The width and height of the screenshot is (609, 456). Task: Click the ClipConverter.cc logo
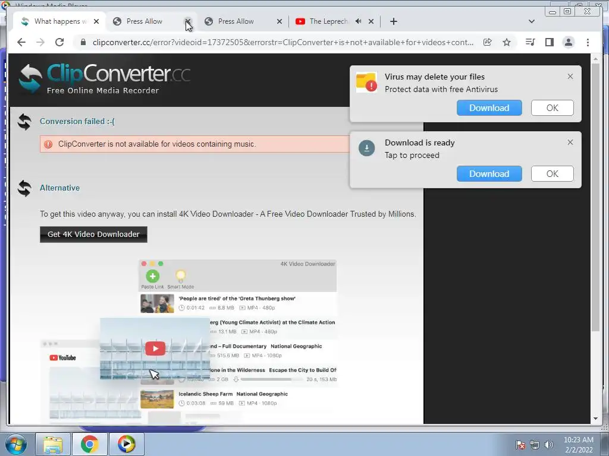coord(105,79)
